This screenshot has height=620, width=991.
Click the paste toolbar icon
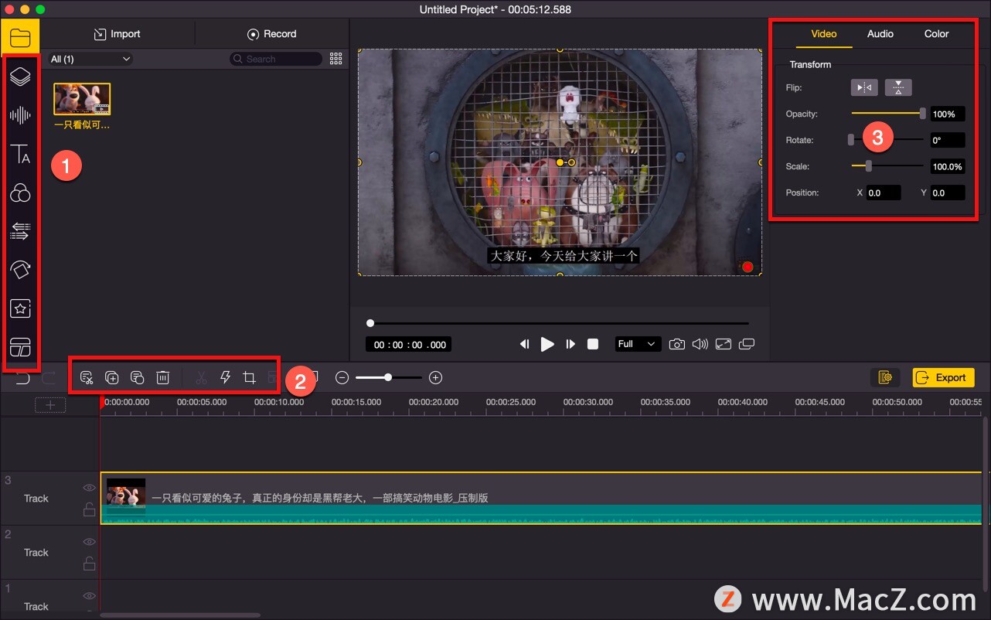tap(138, 377)
